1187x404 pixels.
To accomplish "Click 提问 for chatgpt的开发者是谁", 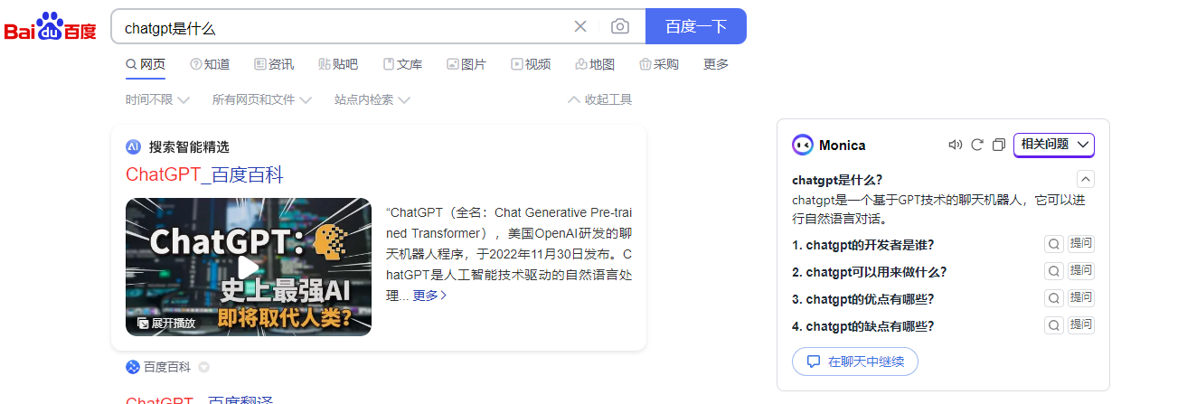I will point(1081,244).
